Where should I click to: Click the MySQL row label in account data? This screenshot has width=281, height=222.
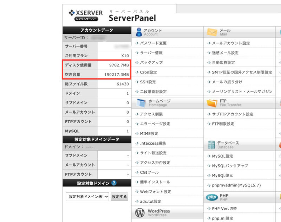[72, 131]
